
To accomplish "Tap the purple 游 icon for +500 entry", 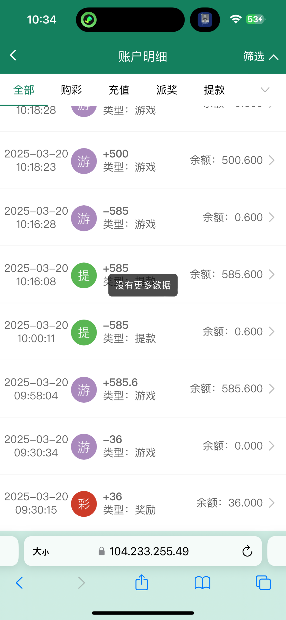I will coord(84,161).
